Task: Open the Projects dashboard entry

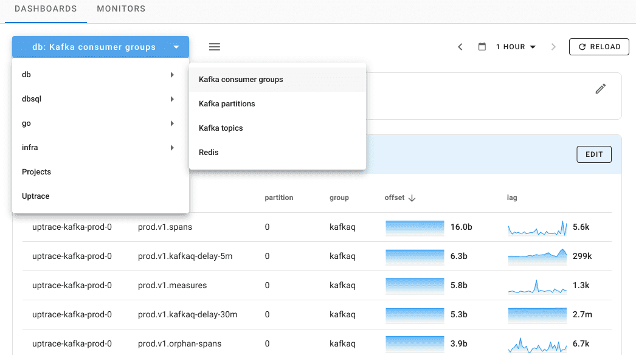Action: (x=36, y=172)
